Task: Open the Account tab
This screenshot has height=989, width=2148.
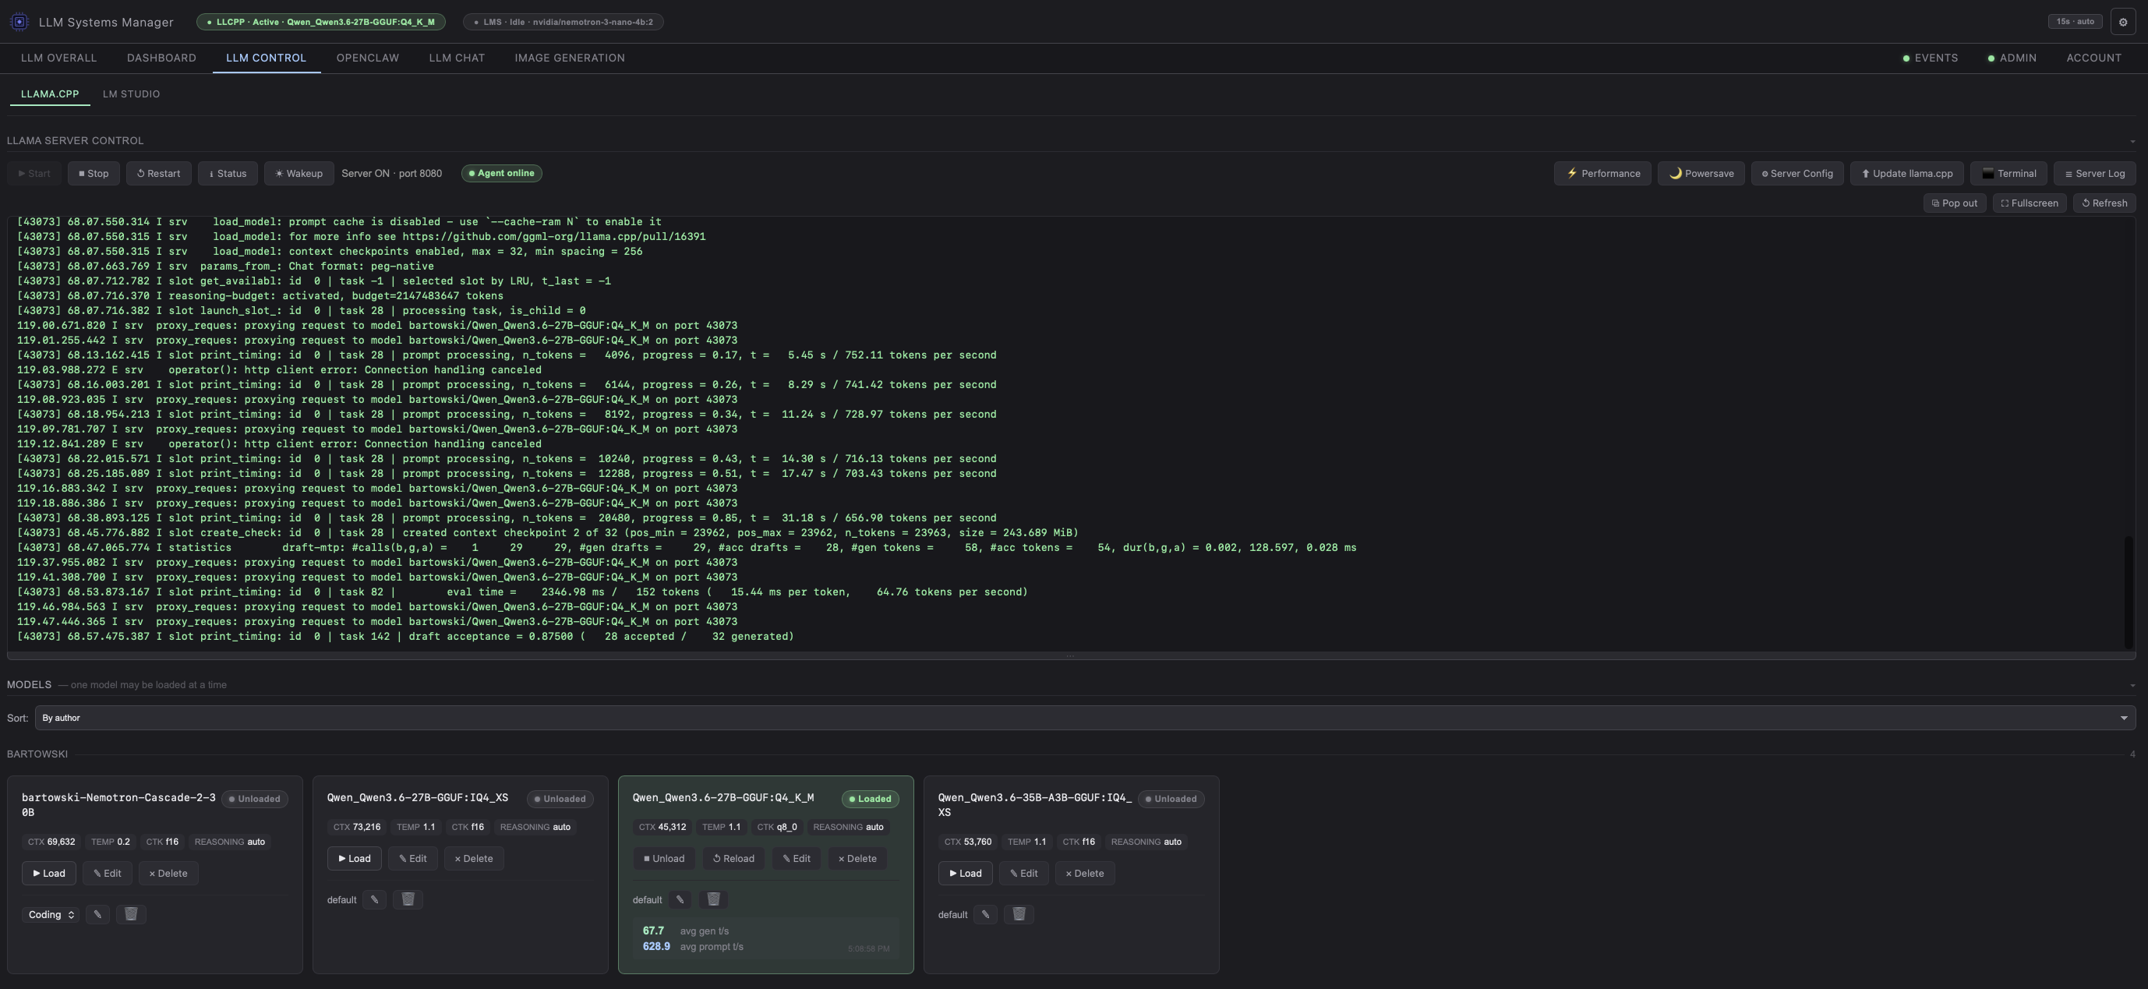Action: coord(2093,58)
